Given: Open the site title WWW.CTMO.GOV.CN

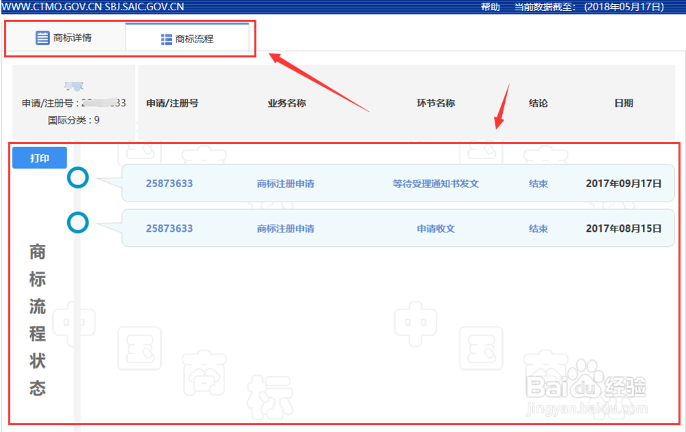Looking at the screenshot, I should point(51,6).
